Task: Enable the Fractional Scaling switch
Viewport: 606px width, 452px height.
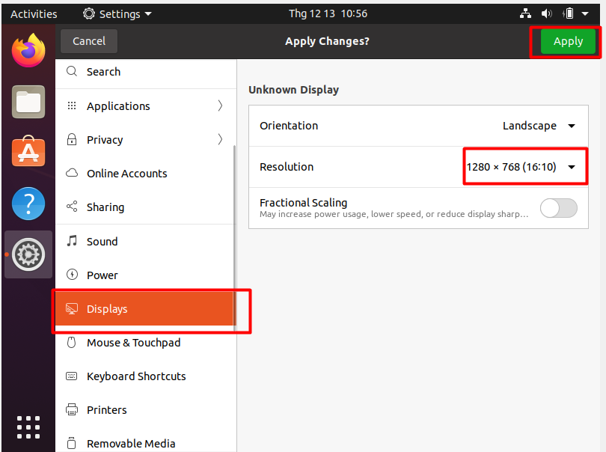Action: [x=559, y=208]
